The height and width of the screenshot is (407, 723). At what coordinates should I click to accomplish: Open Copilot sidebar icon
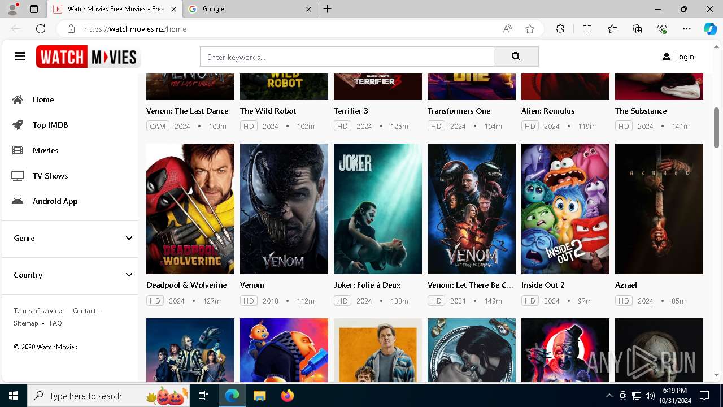(710, 29)
